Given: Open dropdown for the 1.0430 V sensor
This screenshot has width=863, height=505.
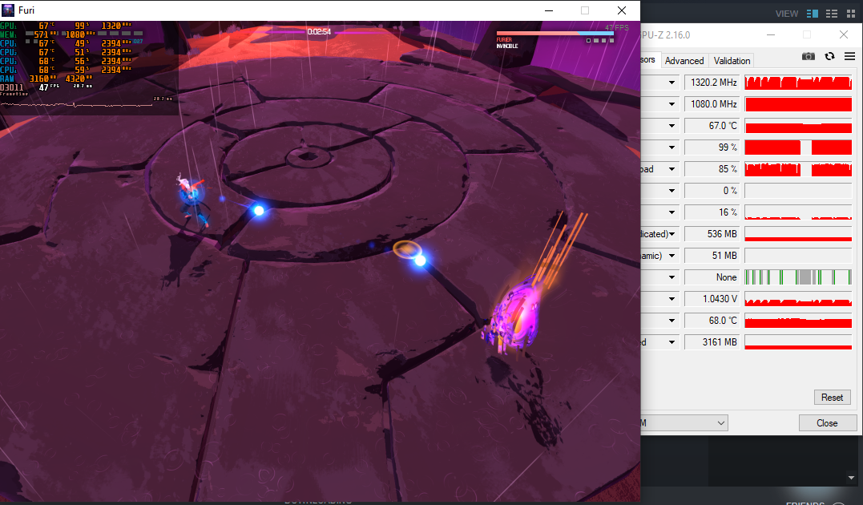Looking at the screenshot, I should pyautogui.click(x=671, y=299).
